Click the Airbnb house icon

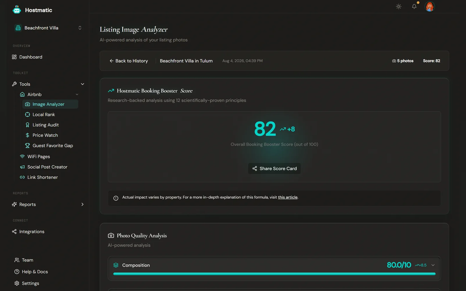tap(22, 95)
